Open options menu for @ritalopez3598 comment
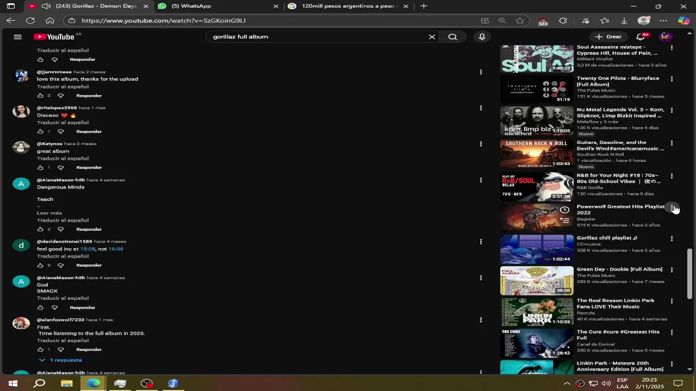Image resolution: width=696 pixels, height=391 pixels. [481, 108]
